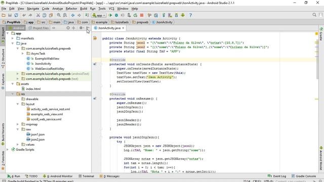Redo the last undone action

[x=30, y=15]
